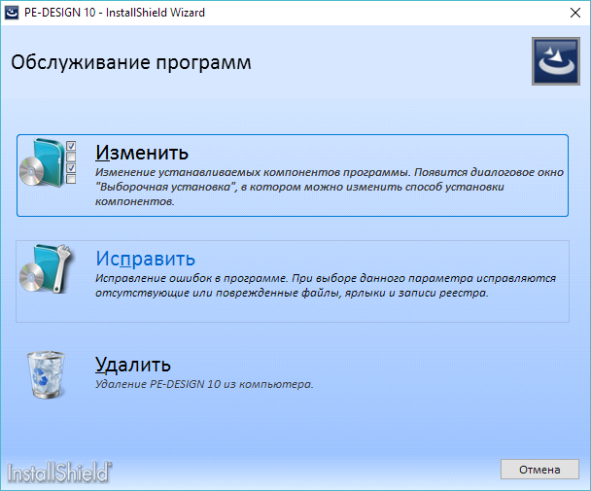Viewport: 591px width, 491px height.
Task: Select the Удалить option heading
Action: pos(132,365)
